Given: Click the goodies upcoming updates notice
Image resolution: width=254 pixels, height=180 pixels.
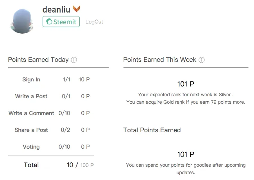Looking at the screenshot, I should (186, 169).
